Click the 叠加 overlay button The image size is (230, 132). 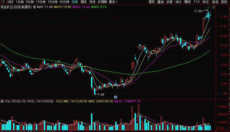160,2
